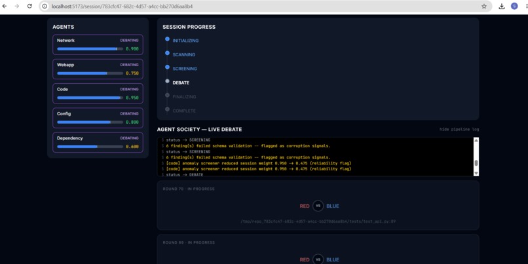This screenshot has width=528, height=264.
Task: Click the Dependency agent progress bar
Action: click(x=90, y=147)
